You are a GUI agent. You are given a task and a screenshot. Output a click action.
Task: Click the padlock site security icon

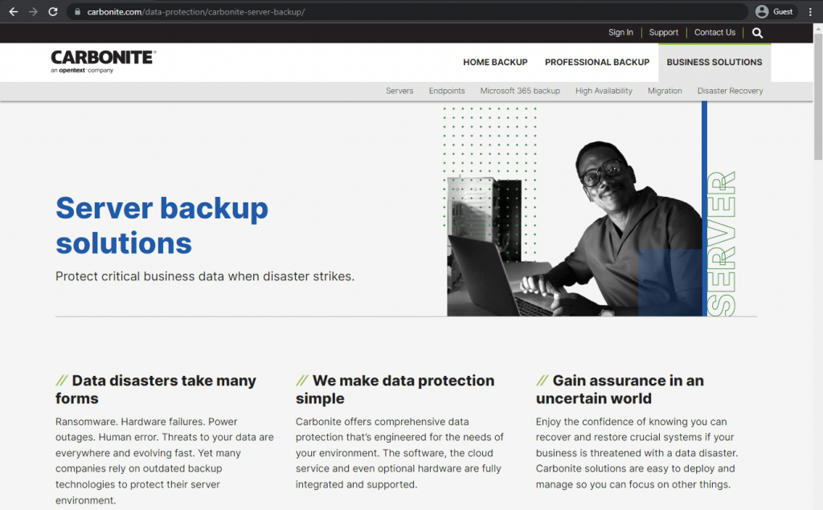click(77, 11)
